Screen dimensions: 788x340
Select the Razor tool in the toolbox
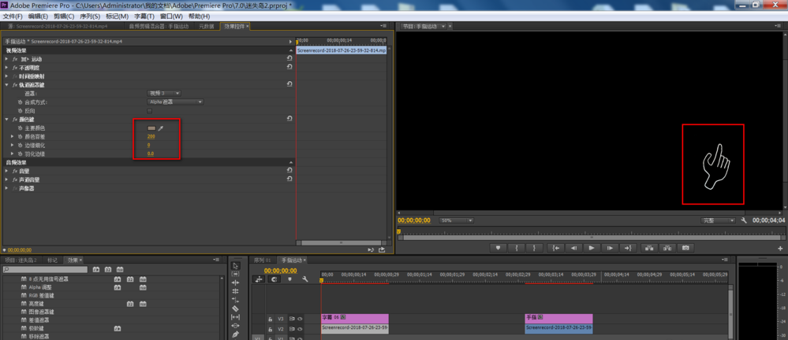[235, 309]
